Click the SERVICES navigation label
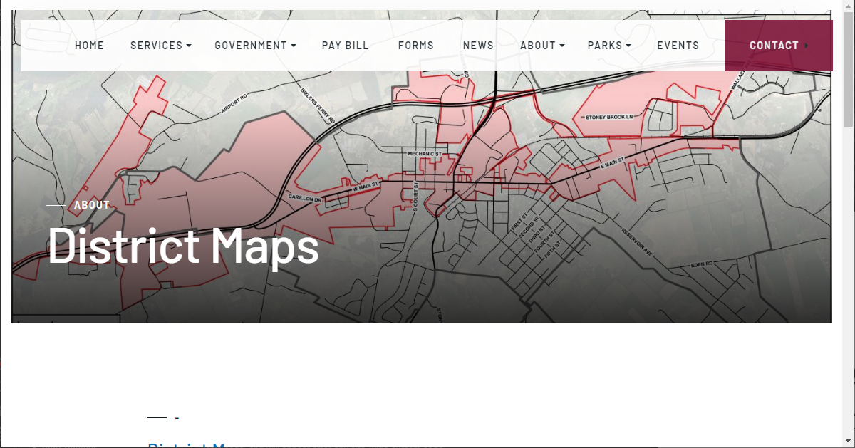Screen dimensions: 855x448 (155, 45)
